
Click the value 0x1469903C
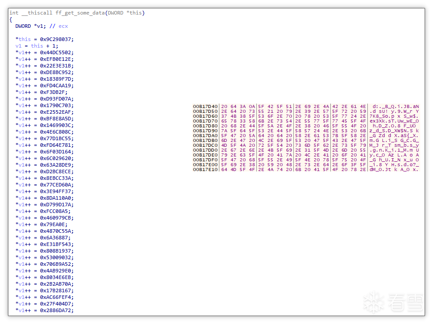(55, 126)
